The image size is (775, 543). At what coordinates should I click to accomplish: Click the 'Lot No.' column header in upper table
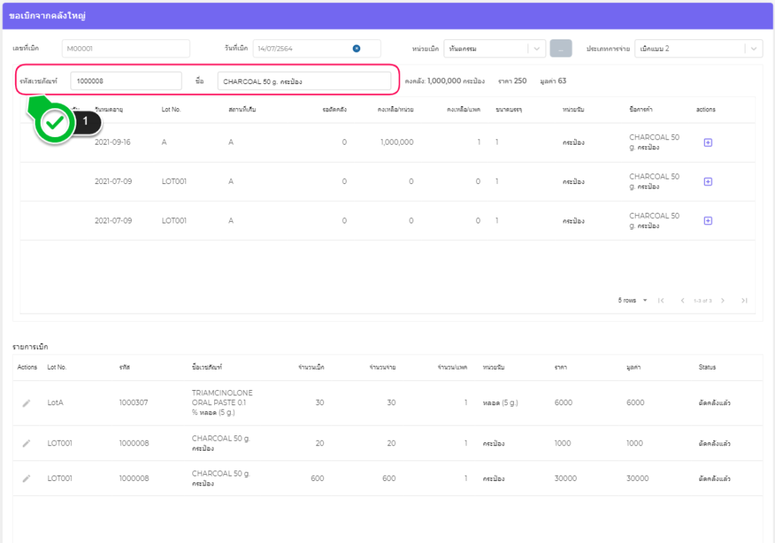(171, 110)
